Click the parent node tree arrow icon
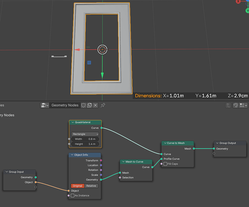 point(228,105)
